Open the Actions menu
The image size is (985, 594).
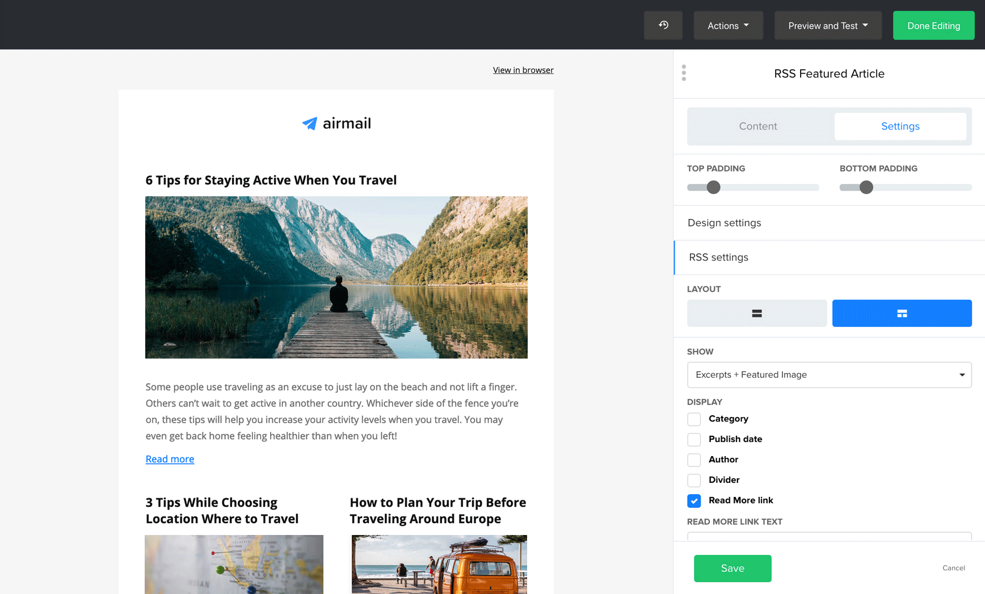point(728,25)
